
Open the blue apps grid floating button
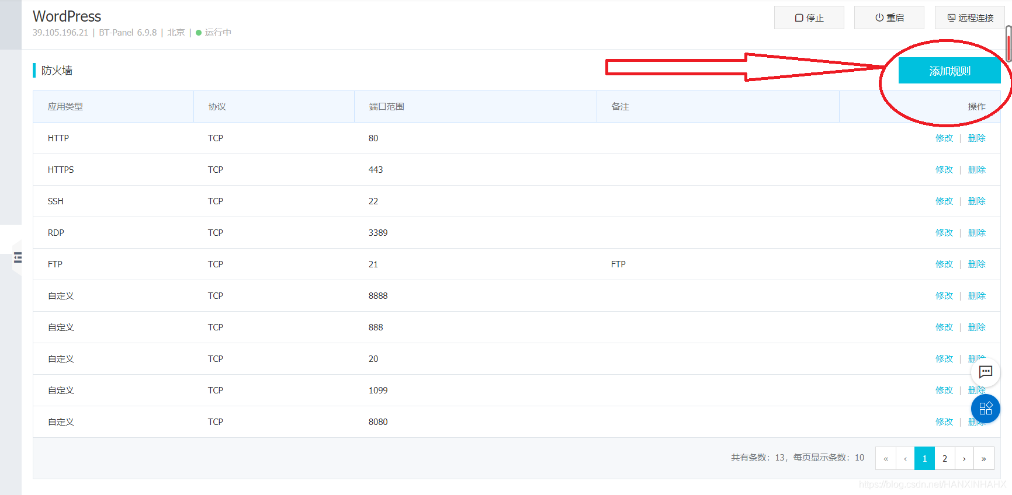pyautogui.click(x=986, y=409)
